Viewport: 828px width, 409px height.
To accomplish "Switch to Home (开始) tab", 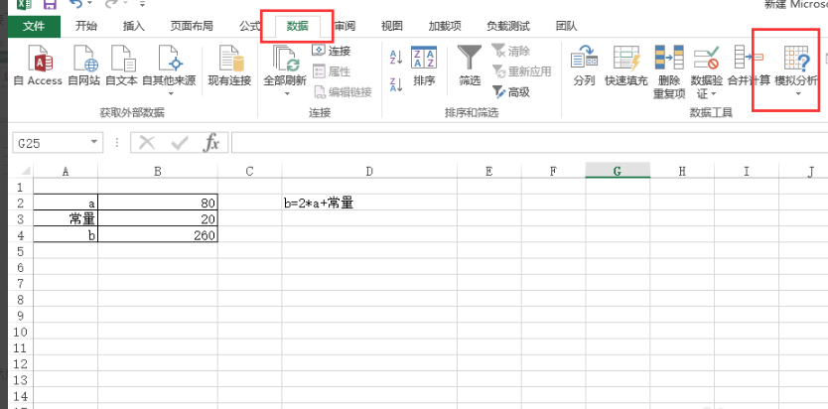I will click(86, 27).
